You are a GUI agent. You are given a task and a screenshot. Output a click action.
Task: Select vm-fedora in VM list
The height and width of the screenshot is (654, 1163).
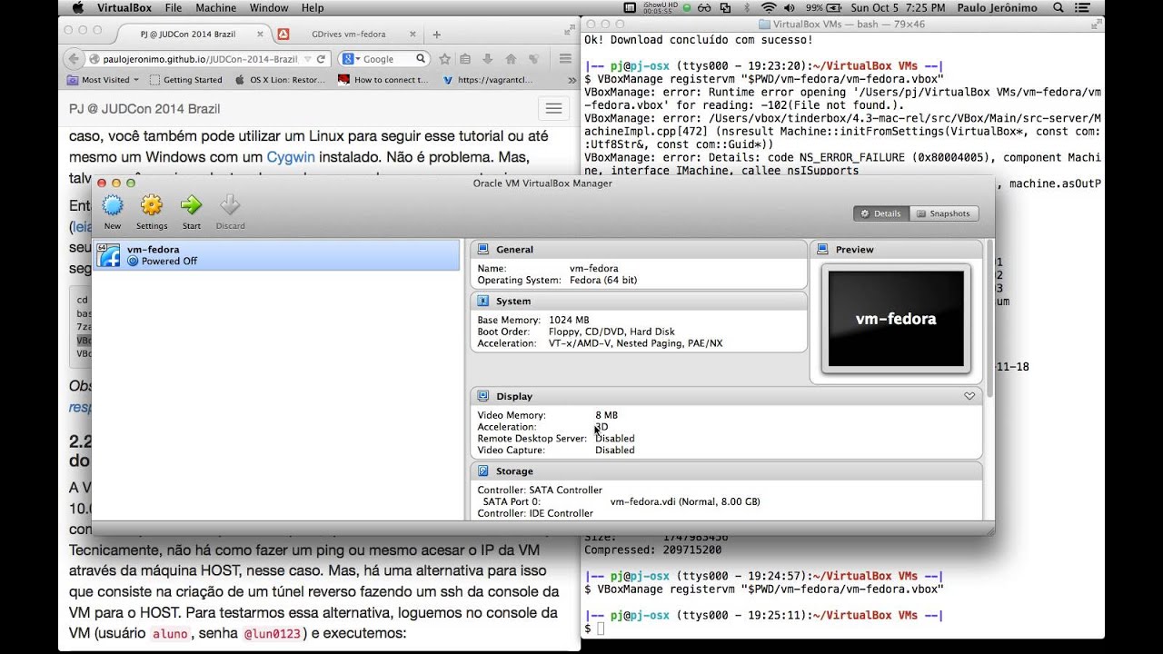(276, 255)
